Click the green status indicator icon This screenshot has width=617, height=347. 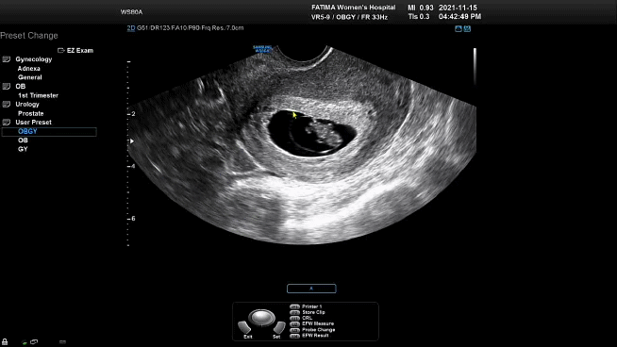[x=25, y=342]
